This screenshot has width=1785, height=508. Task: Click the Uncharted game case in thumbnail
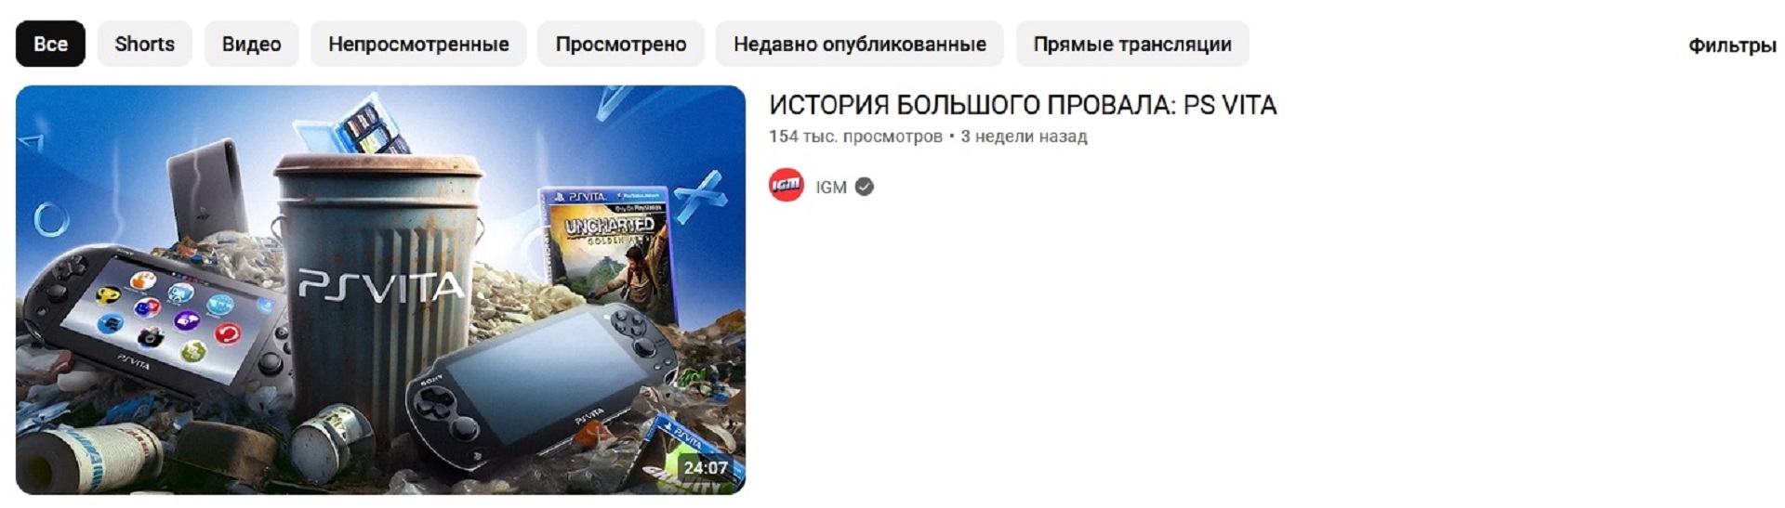(x=606, y=244)
